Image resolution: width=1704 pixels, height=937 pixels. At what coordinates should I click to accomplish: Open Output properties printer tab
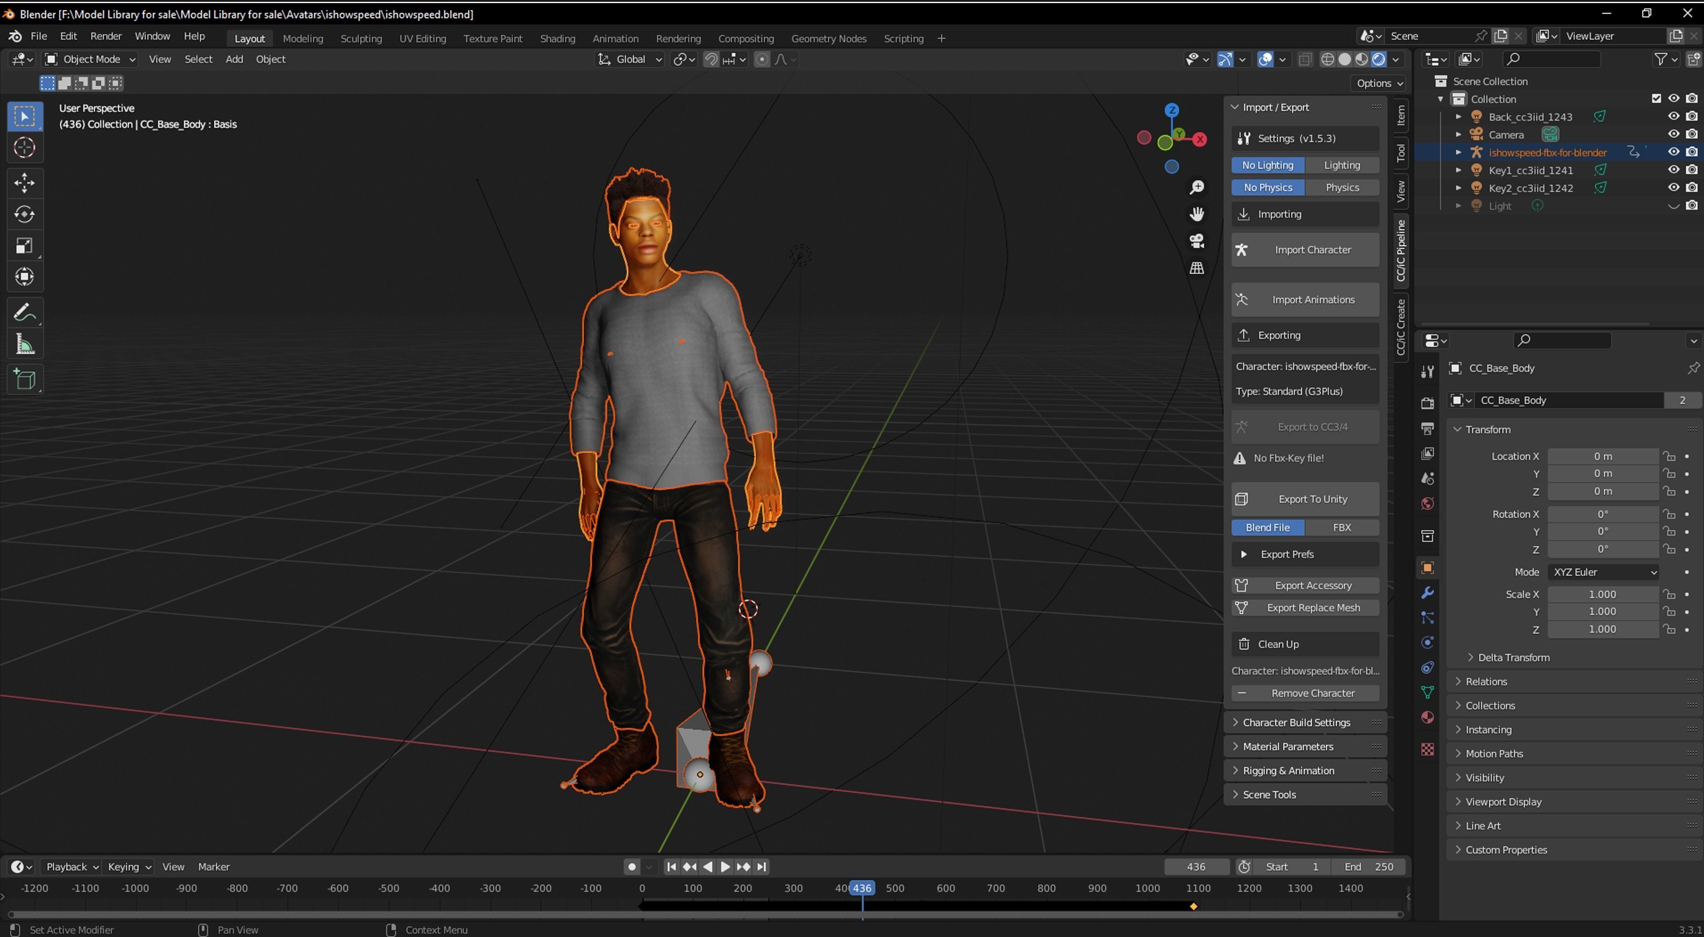coord(1427,429)
